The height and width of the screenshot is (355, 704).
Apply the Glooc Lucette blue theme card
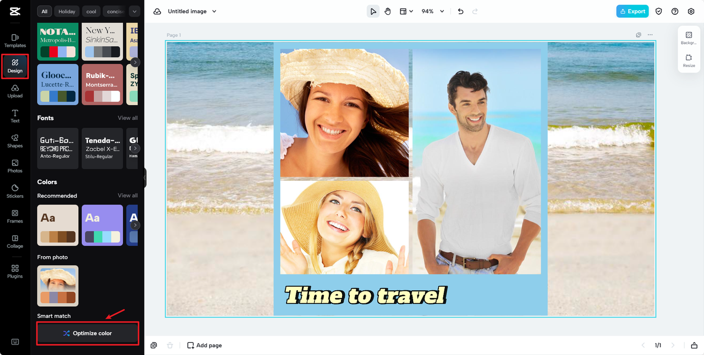coord(58,84)
